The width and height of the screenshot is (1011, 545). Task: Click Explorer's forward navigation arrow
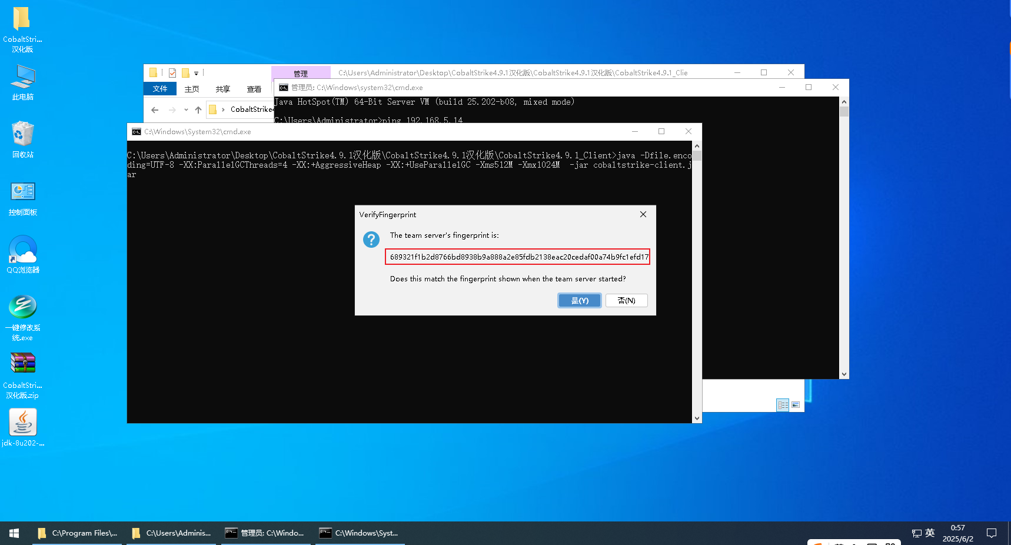(x=172, y=109)
